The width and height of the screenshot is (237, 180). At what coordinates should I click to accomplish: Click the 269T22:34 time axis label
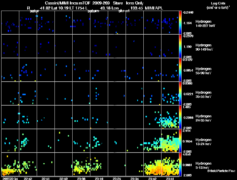click(10, 179)
